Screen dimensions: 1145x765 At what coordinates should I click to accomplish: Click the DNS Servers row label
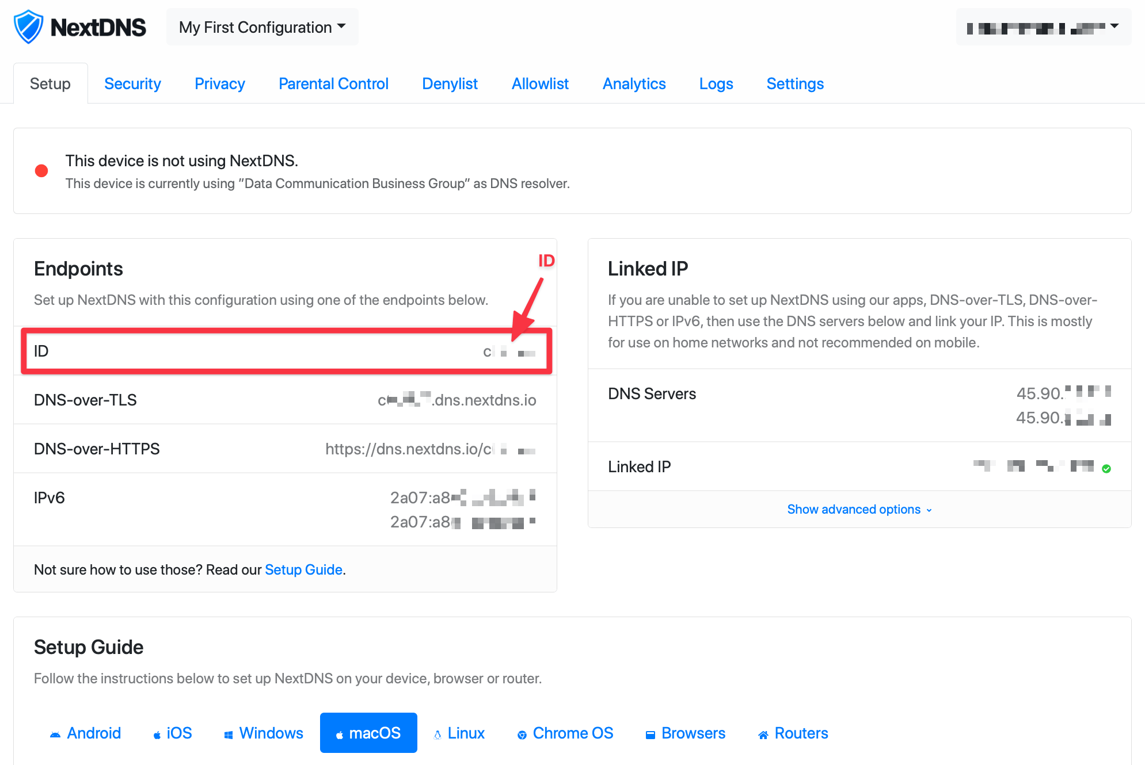coord(652,393)
